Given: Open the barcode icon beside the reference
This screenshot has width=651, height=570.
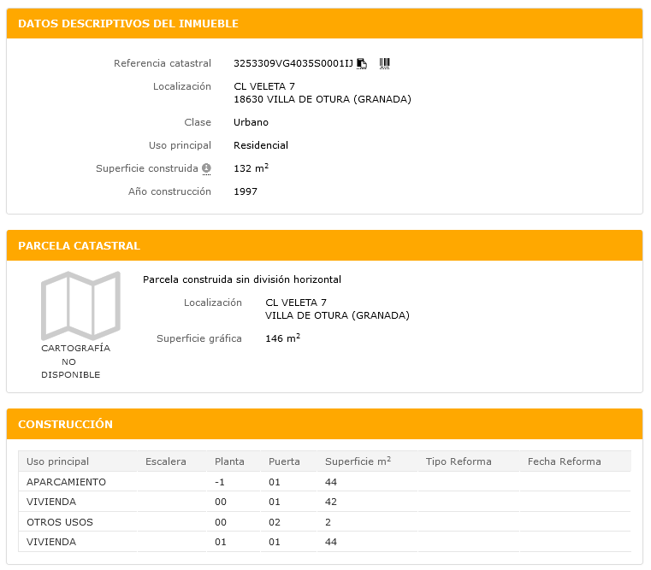Looking at the screenshot, I should click(384, 63).
